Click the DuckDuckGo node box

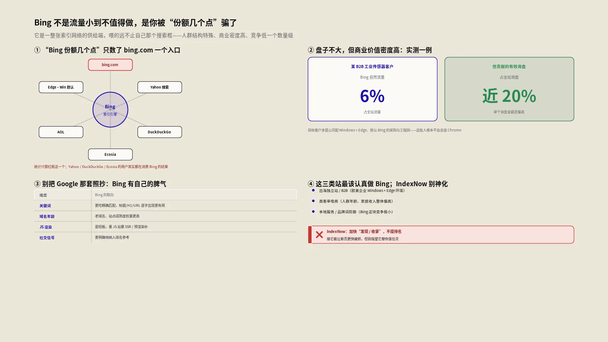pyautogui.click(x=160, y=132)
